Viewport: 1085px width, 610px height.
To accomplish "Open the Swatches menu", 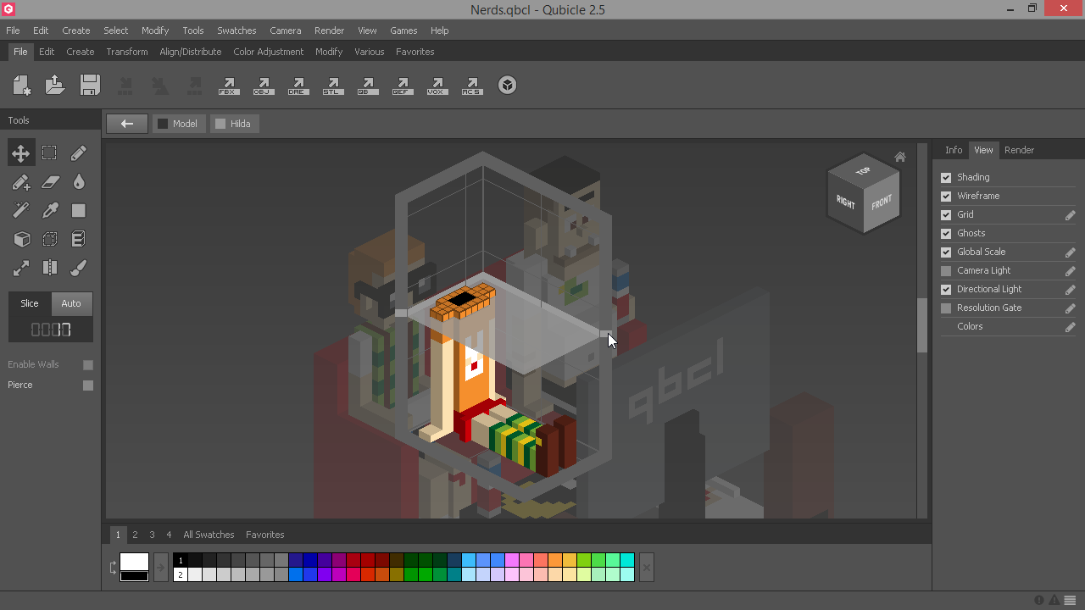I will pos(236,30).
